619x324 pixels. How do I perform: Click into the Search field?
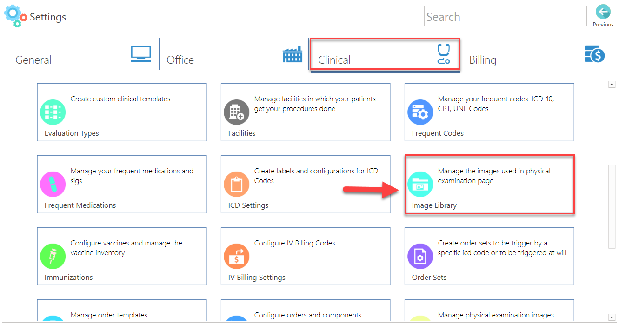click(506, 16)
